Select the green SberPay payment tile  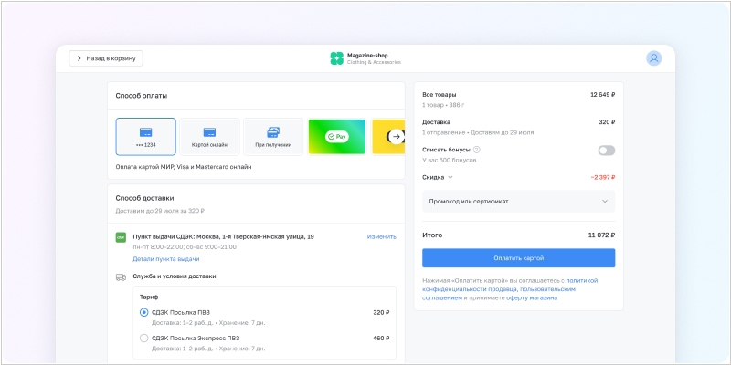point(336,136)
